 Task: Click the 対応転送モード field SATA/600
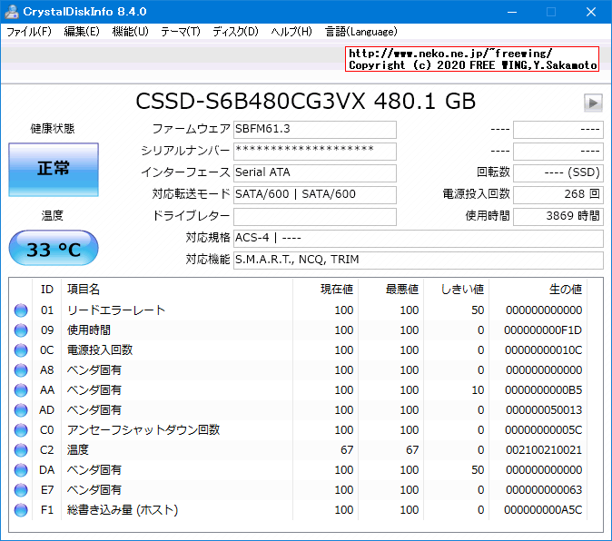(315, 194)
